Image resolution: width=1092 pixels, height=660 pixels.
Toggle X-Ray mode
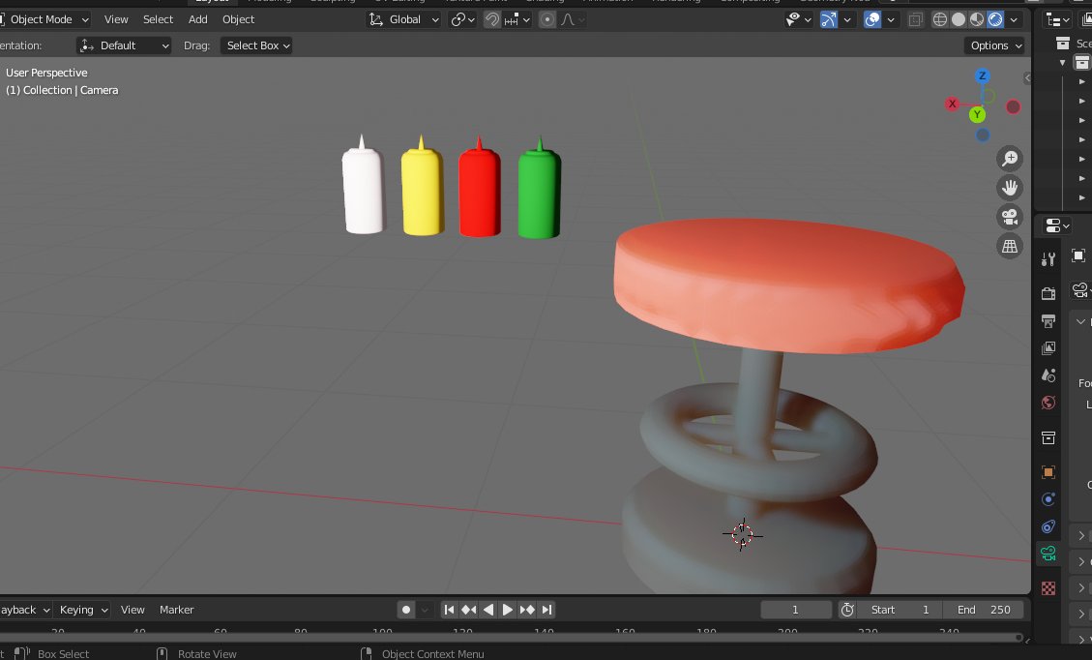[915, 19]
